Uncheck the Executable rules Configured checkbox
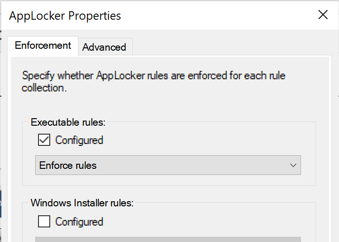The image size is (339, 242). pos(44,140)
